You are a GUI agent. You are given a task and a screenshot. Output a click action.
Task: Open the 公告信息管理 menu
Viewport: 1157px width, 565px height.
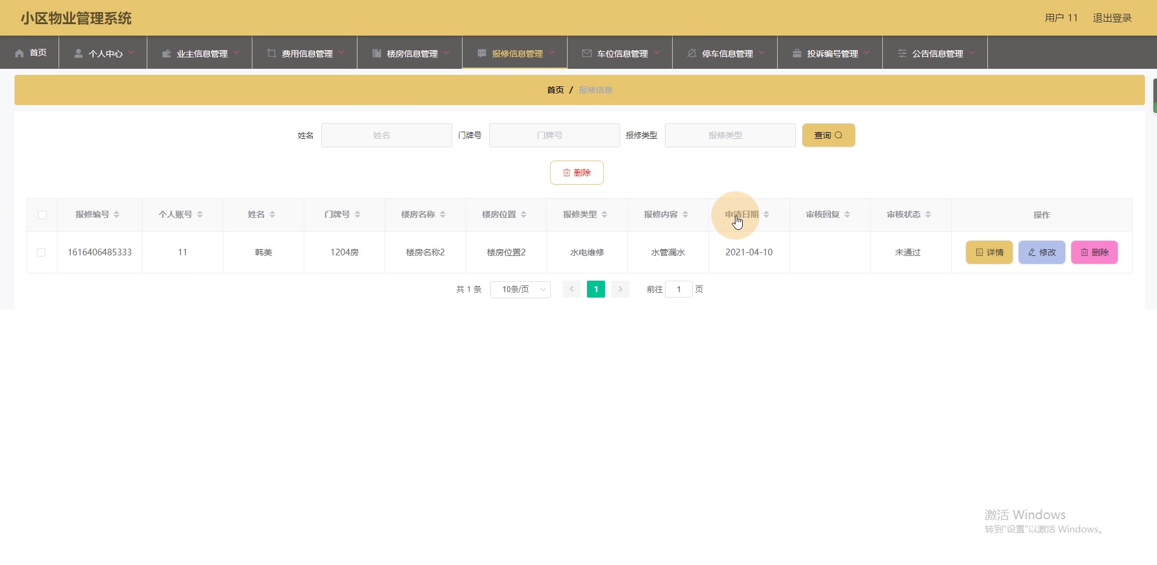tap(935, 53)
